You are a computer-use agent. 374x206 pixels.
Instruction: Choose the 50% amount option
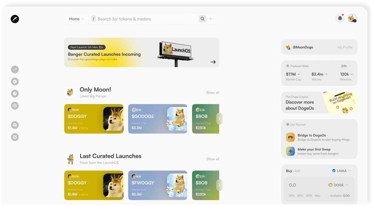pos(309,196)
